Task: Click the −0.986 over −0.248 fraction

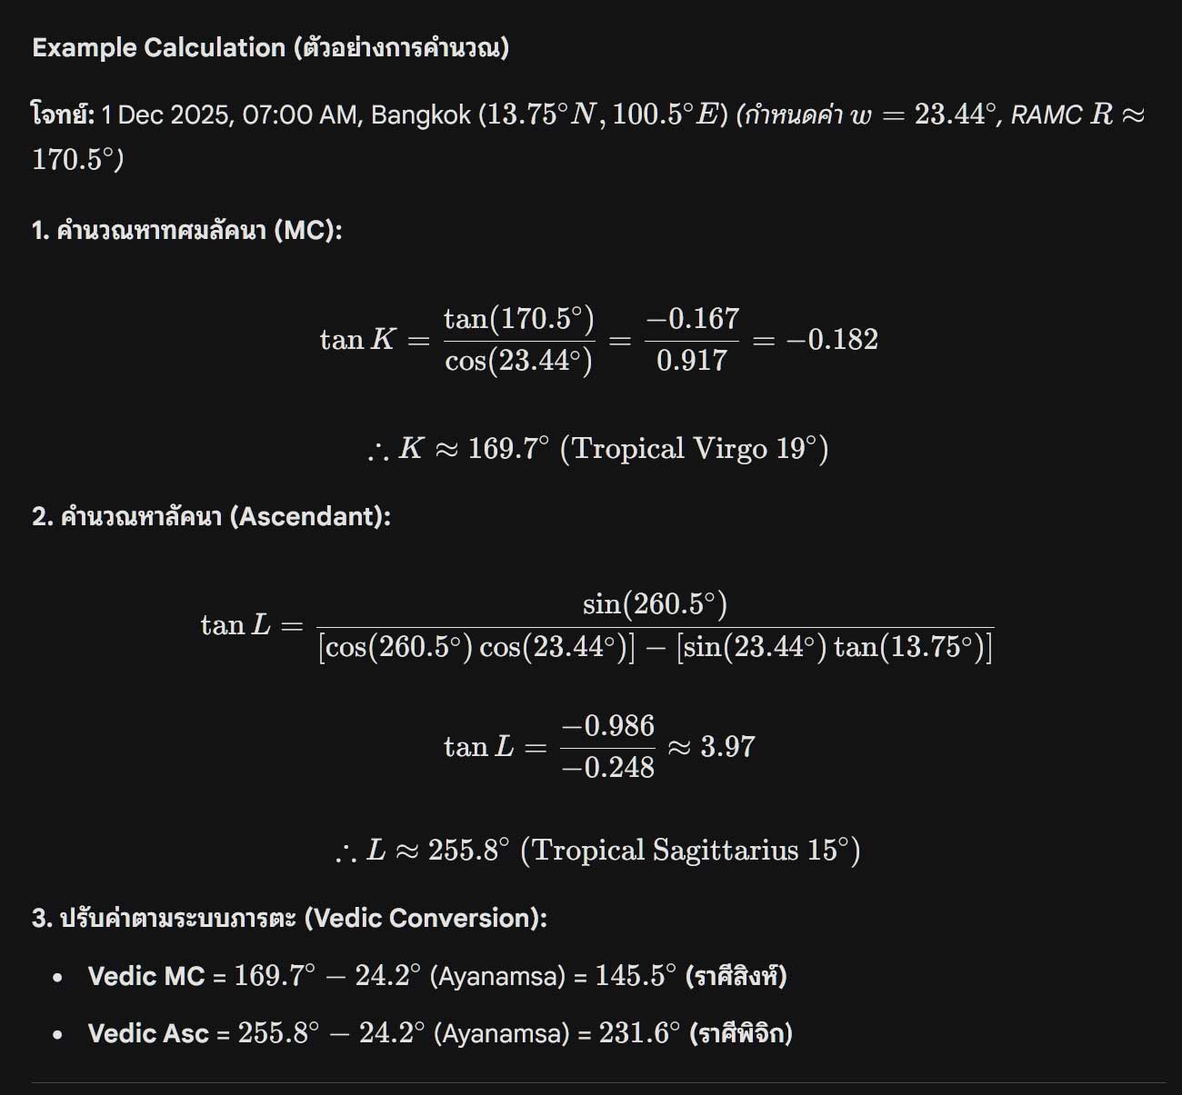Action: pyautogui.click(x=607, y=747)
